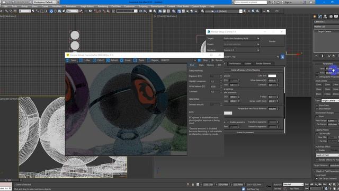The height and width of the screenshot is (191, 339).
Task: Open Depth of Field effect dropdown
Action: coord(327,155)
